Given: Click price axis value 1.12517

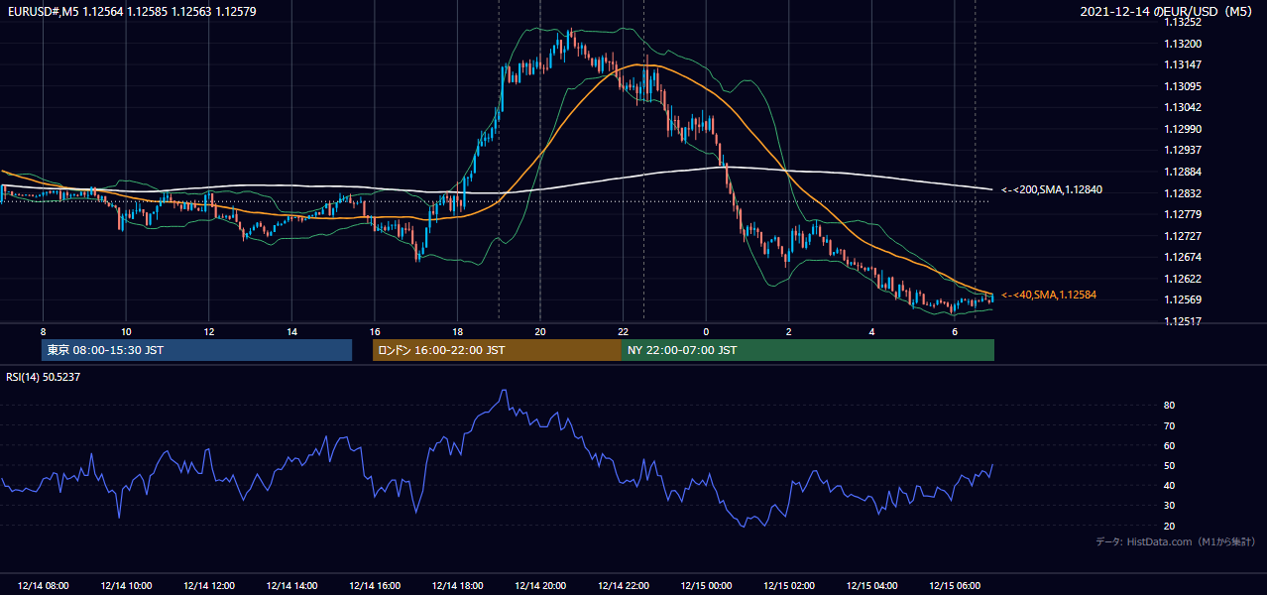Looking at the screenshot, I should coord(1185,321).
